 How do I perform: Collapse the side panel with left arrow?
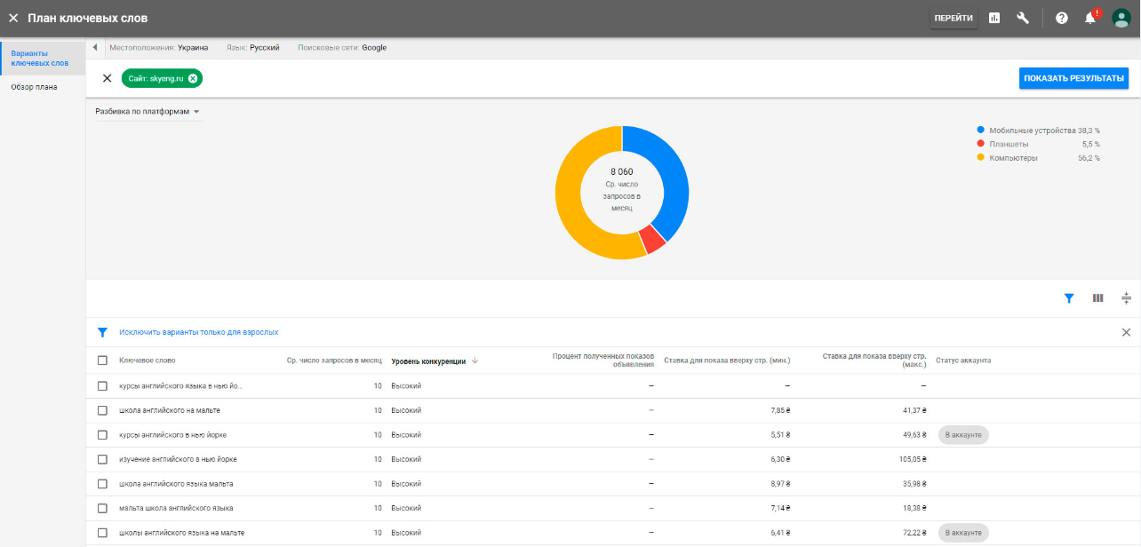pyautogui.click(x=95, y=48)
